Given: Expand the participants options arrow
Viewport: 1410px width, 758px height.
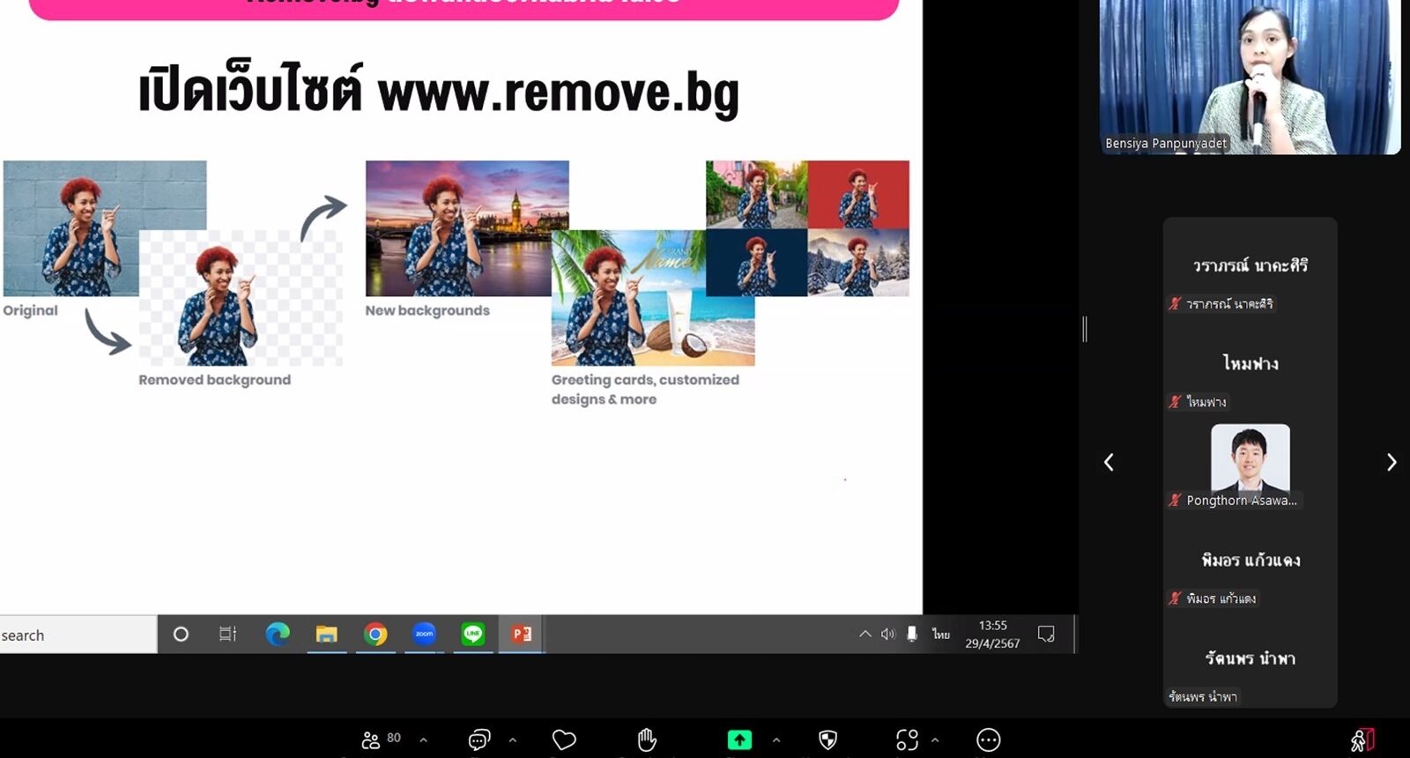Looking at the screenshot, I should (x=424, y=739).
